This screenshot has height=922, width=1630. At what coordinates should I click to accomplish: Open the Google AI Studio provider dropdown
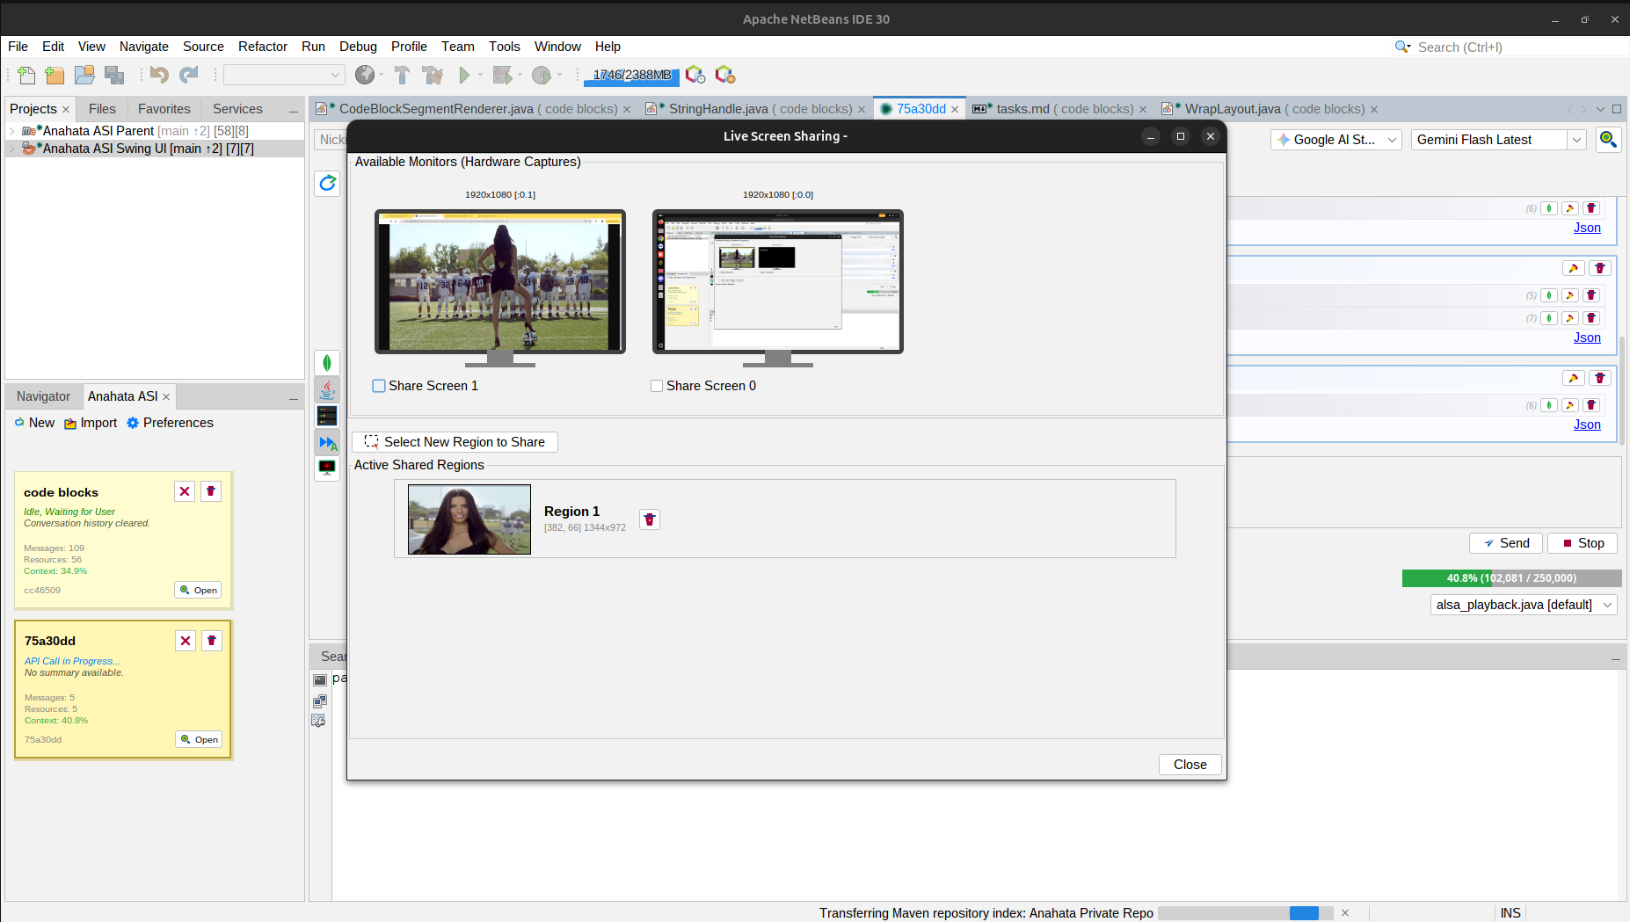coord(1335,140)
